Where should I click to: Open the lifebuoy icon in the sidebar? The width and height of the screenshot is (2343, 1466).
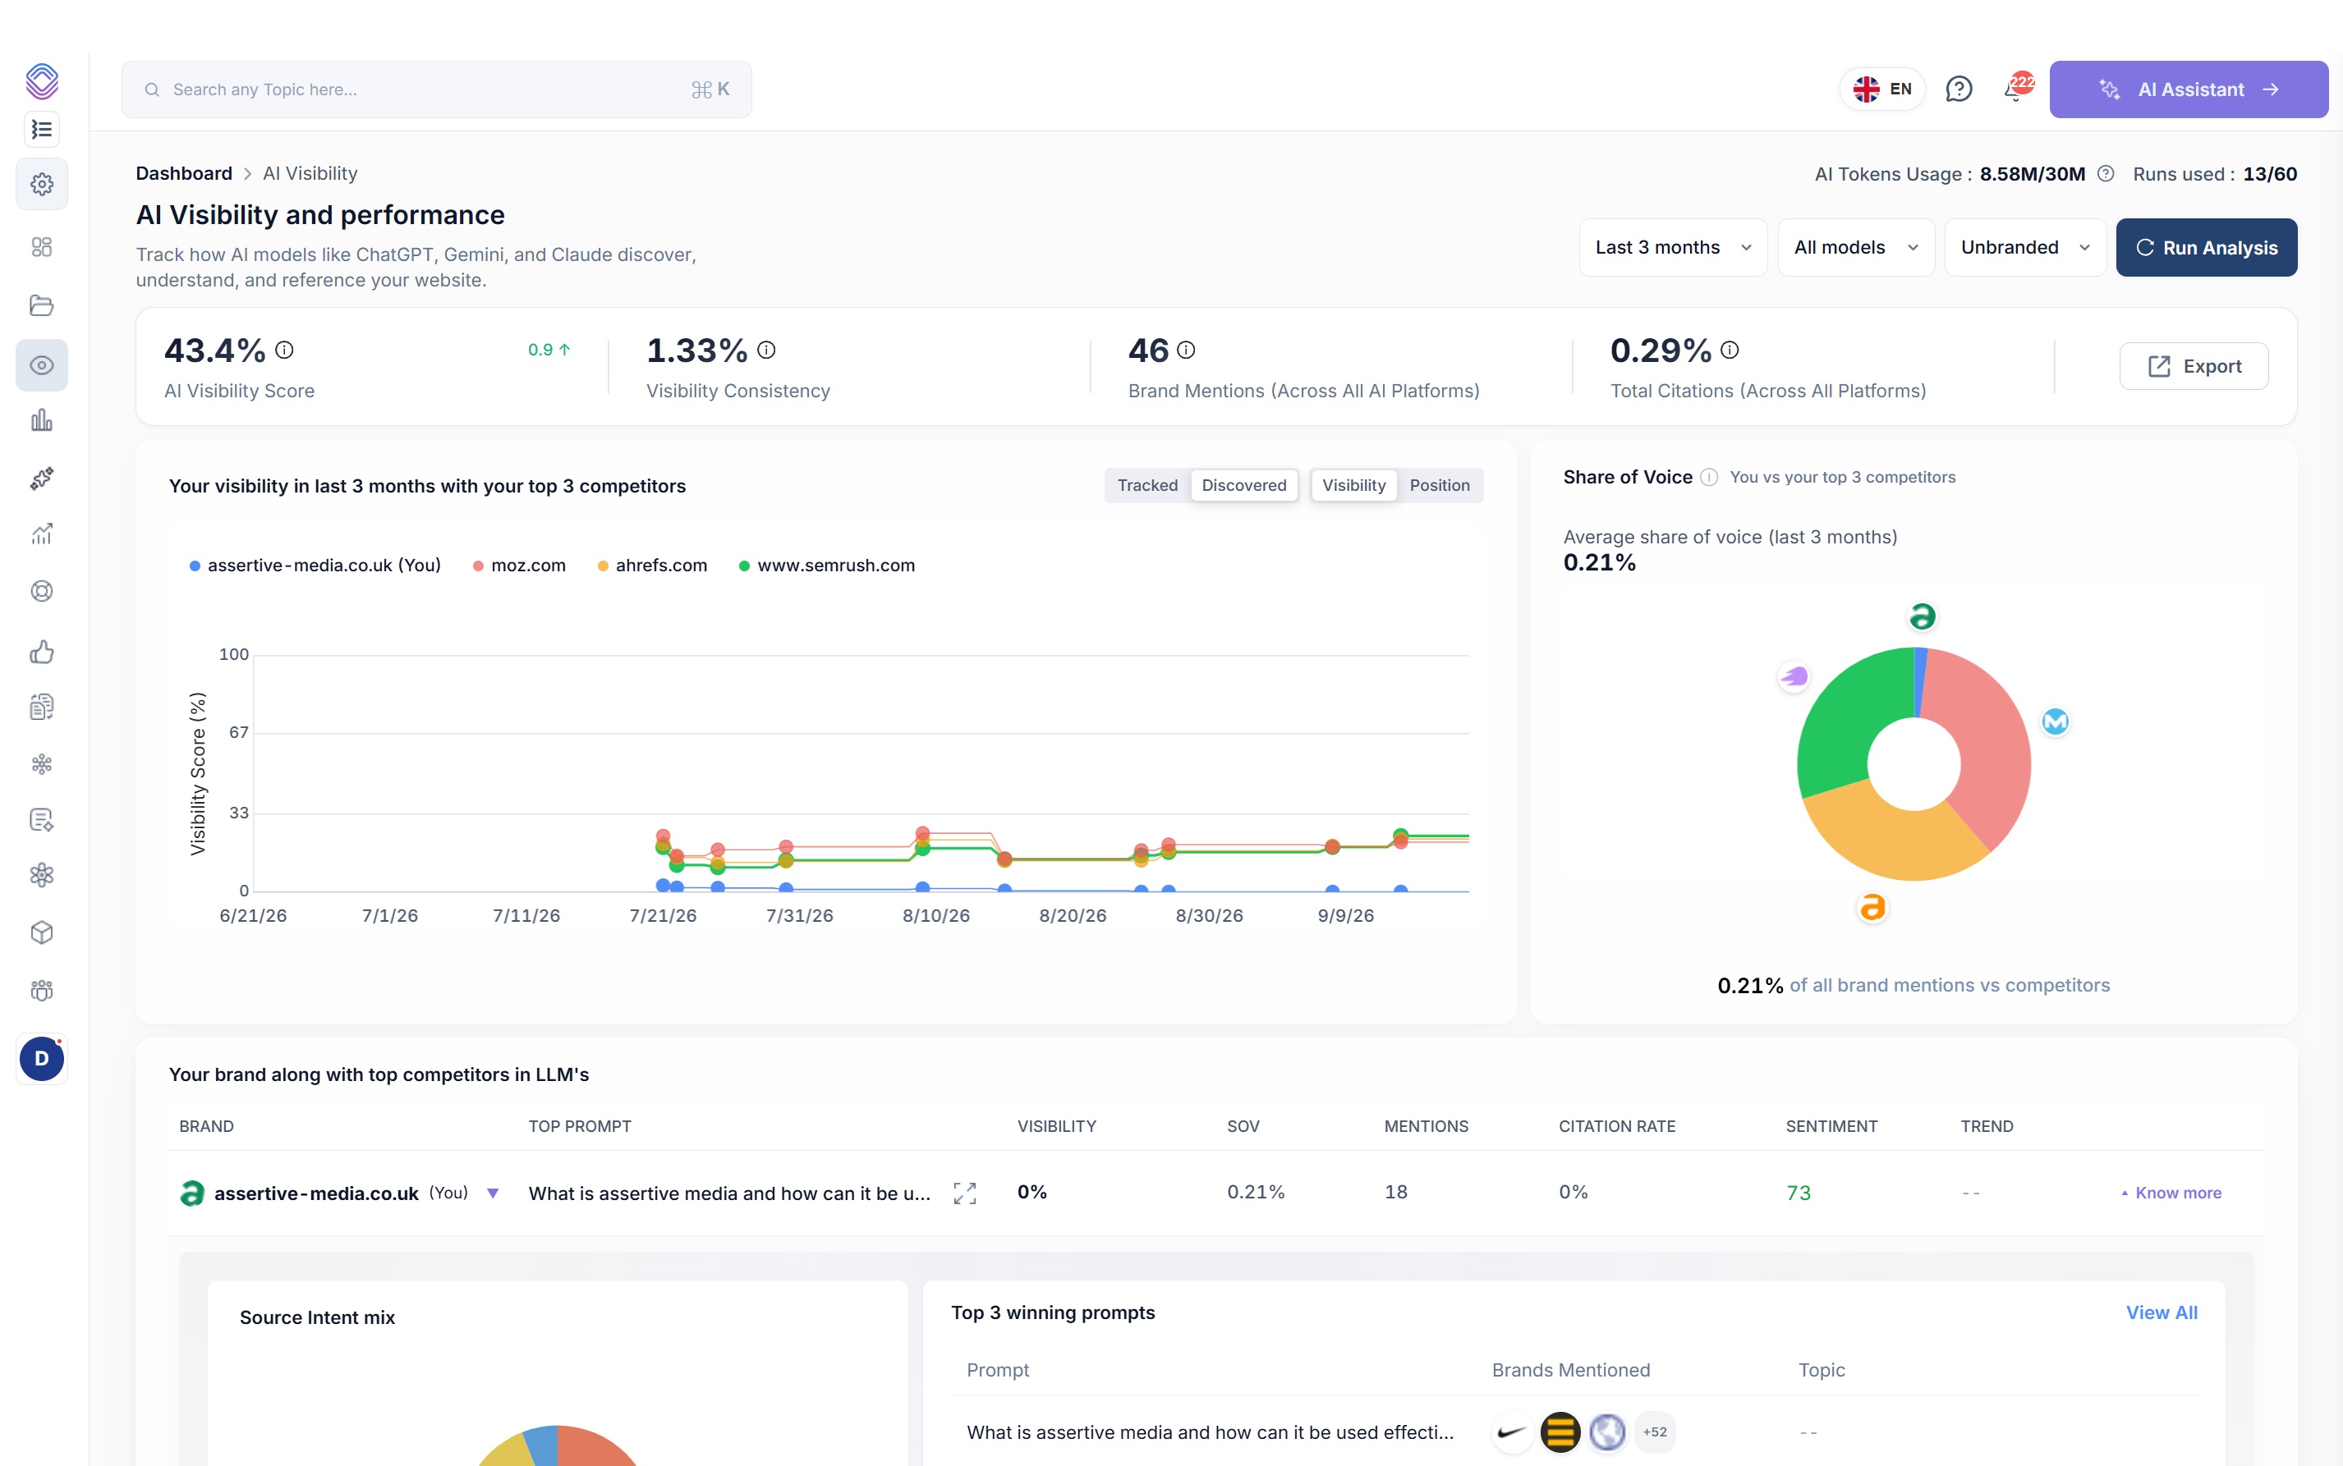coord(42,592)
